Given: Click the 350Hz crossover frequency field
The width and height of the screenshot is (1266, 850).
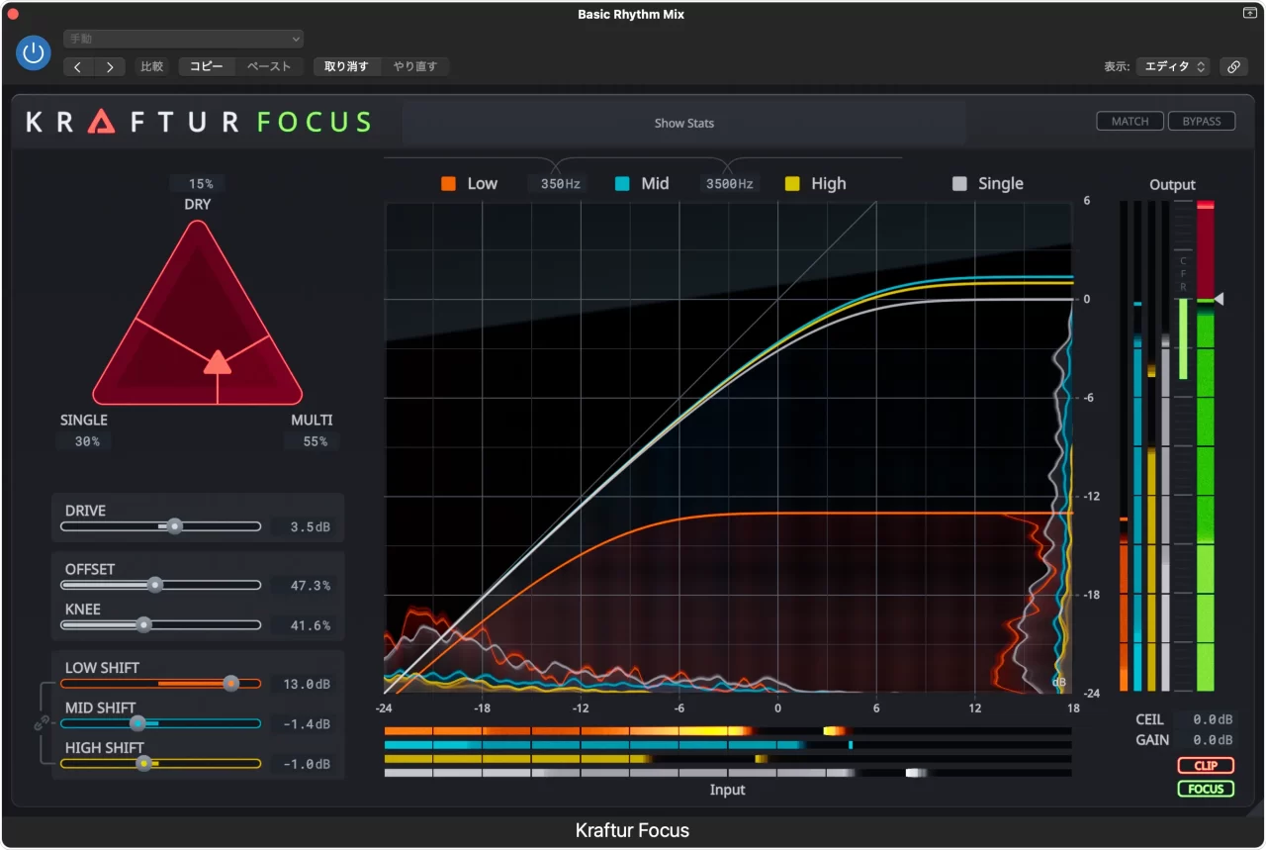Looking at the screenshot, I should [560, 184].
